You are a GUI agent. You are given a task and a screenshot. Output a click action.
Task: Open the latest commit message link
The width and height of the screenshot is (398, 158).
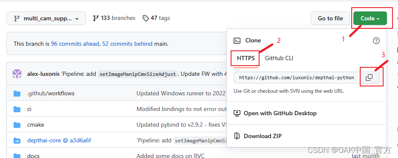(144, 74)
